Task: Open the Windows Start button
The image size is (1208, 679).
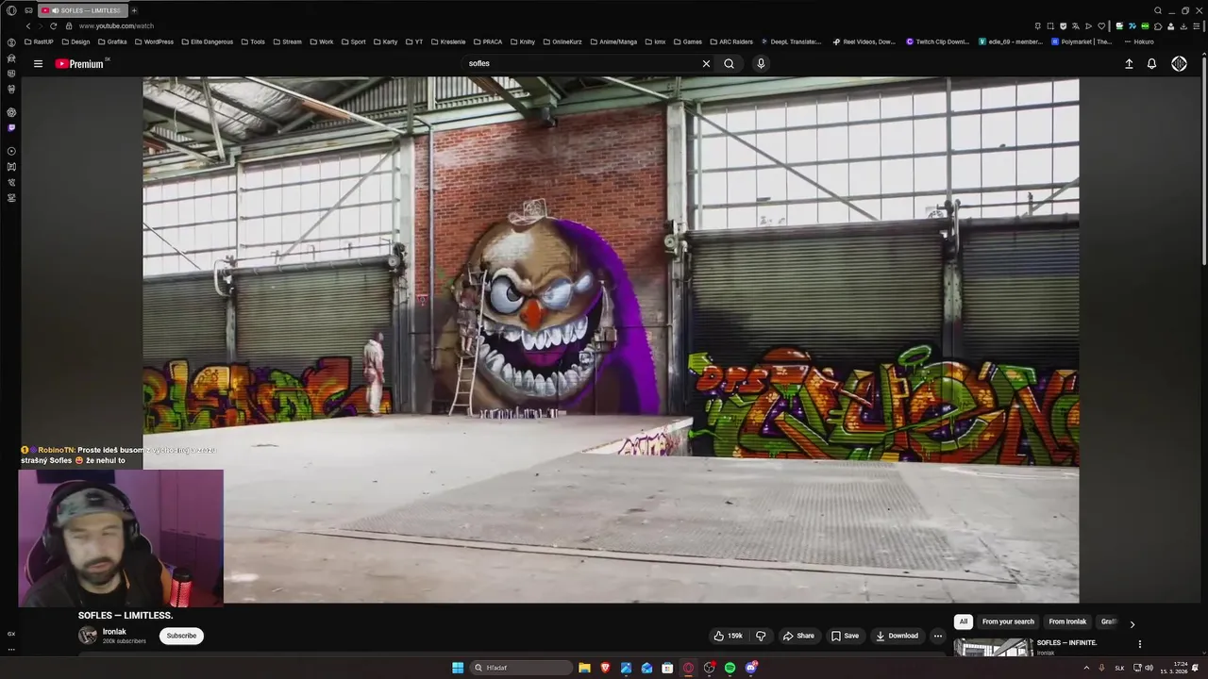Action: 458,668
